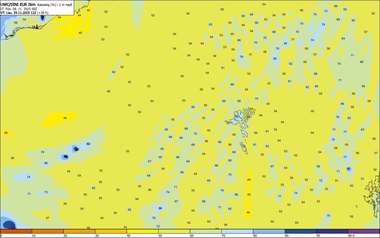Select the legend tick label '20'
The height and width of the screenshot is (238, 380).
coord(65,236)
